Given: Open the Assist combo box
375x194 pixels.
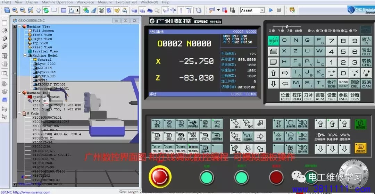Looking at the screenshot, I should 252,10.
